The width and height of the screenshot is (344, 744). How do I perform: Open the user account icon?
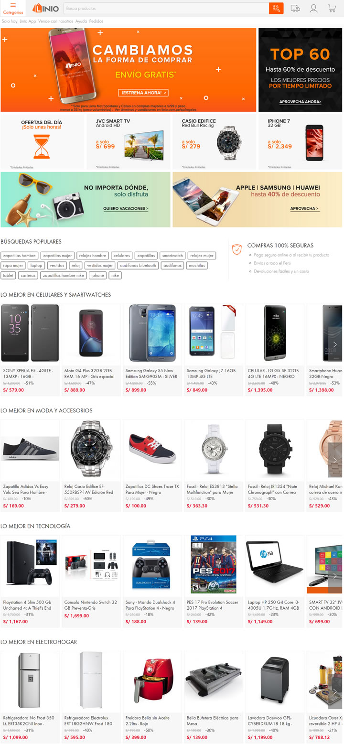click(313, 8)
